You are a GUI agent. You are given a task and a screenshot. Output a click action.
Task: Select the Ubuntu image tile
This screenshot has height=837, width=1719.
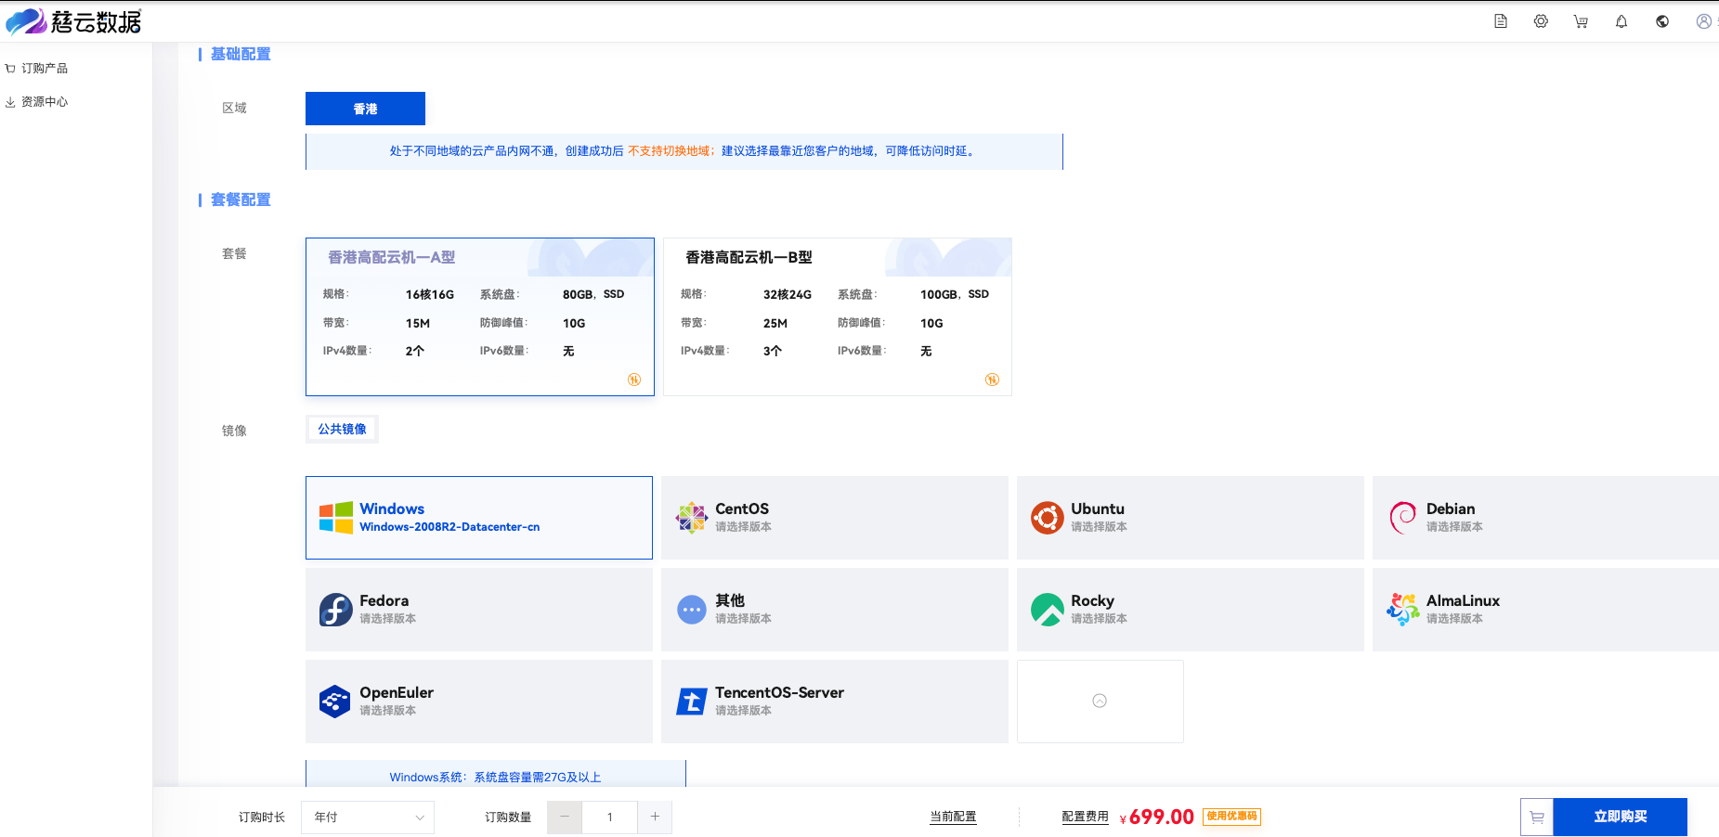click(x=1191, y=518)
